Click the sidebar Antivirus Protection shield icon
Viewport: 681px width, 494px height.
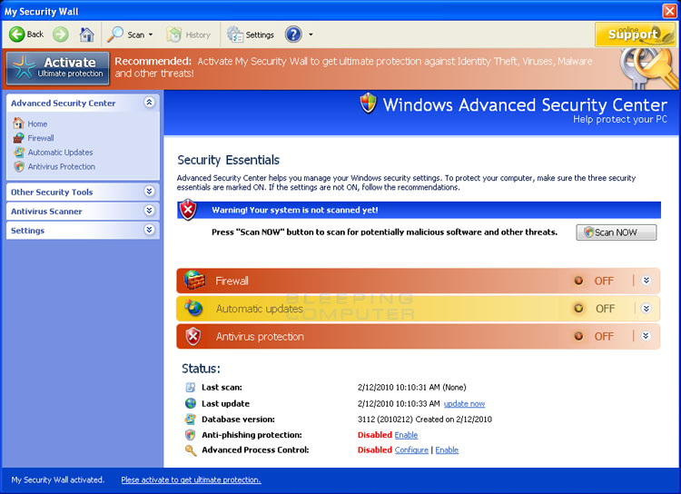click(19, 166)
